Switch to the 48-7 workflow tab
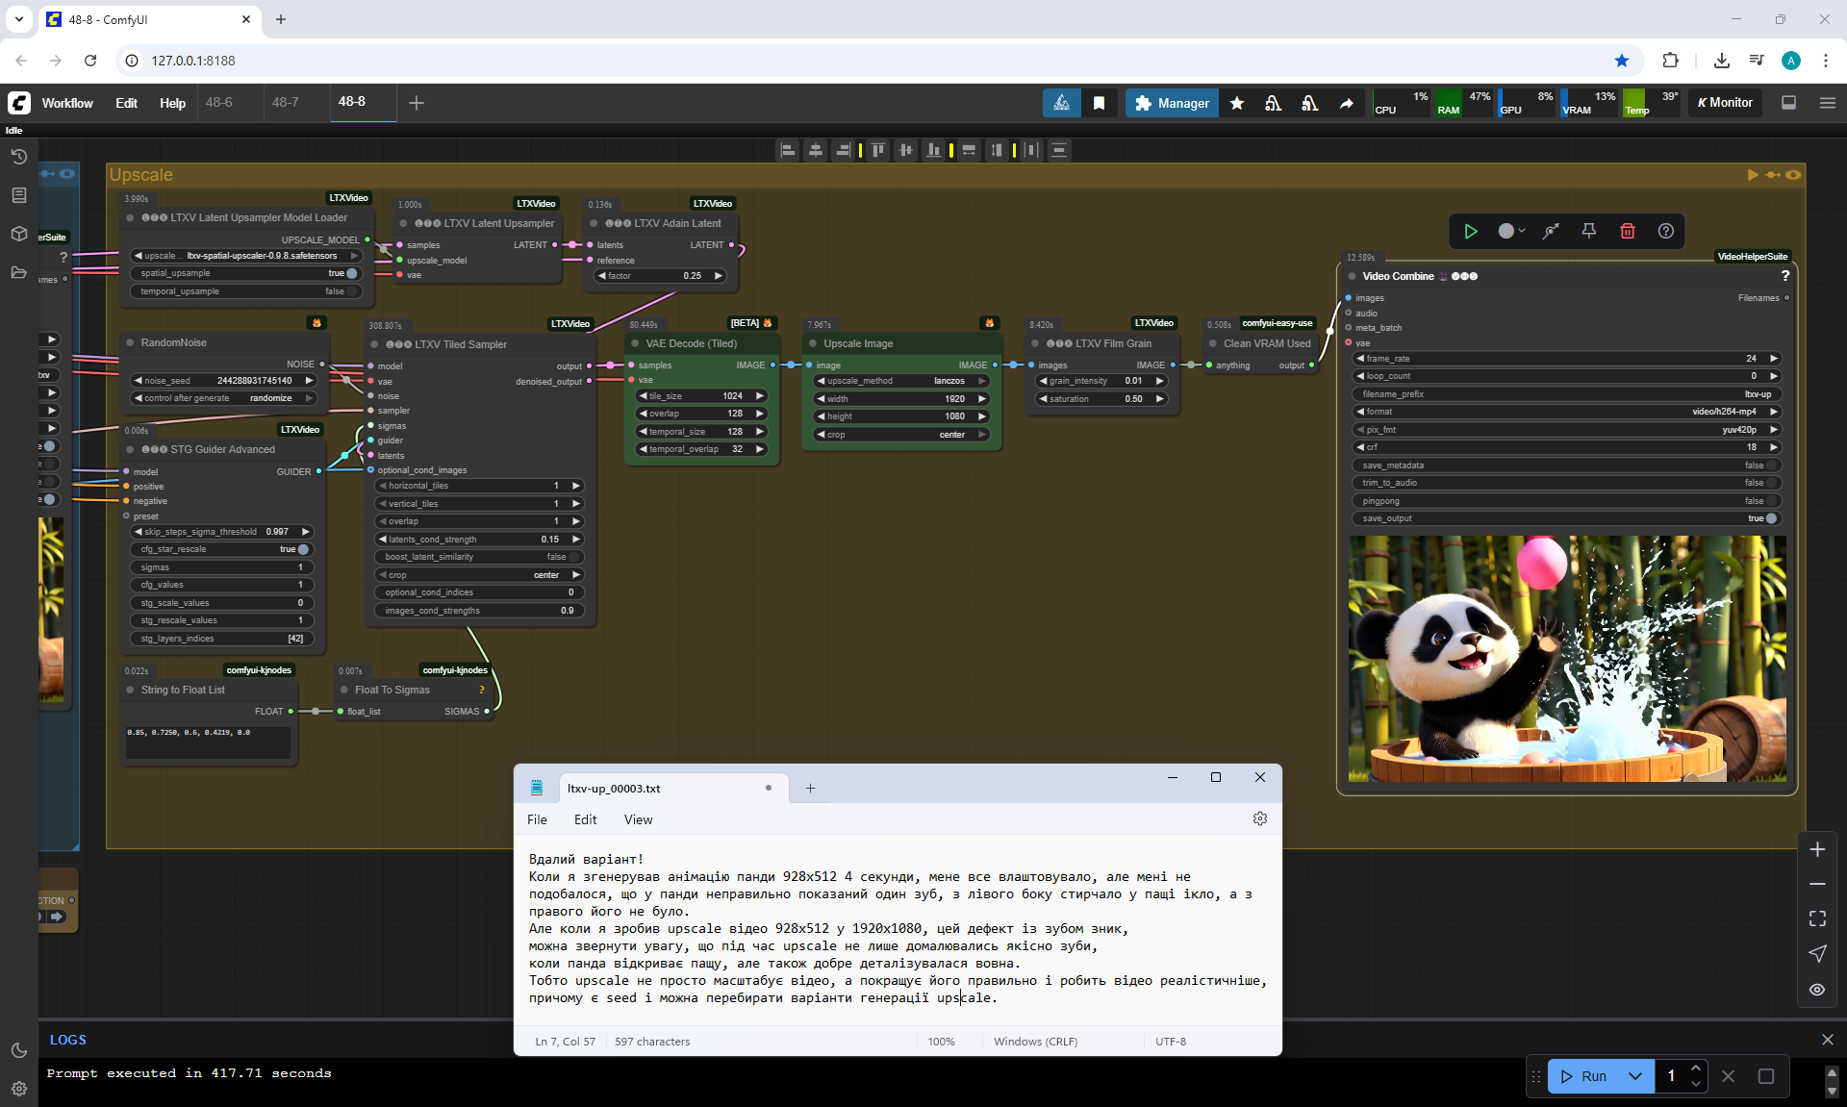Image resolution: width=1847 pixels, height=1107 pixels. tap(285, 102)
